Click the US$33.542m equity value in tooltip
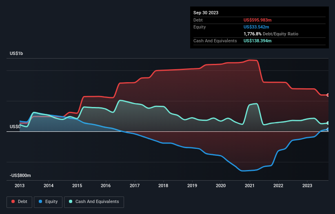 (256, 27)
